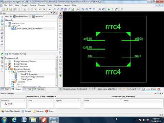The width and height of the screenshot is (164, 123).
Task: Click the Redo arrow toolbar icon
Action: tap(44, 9)
